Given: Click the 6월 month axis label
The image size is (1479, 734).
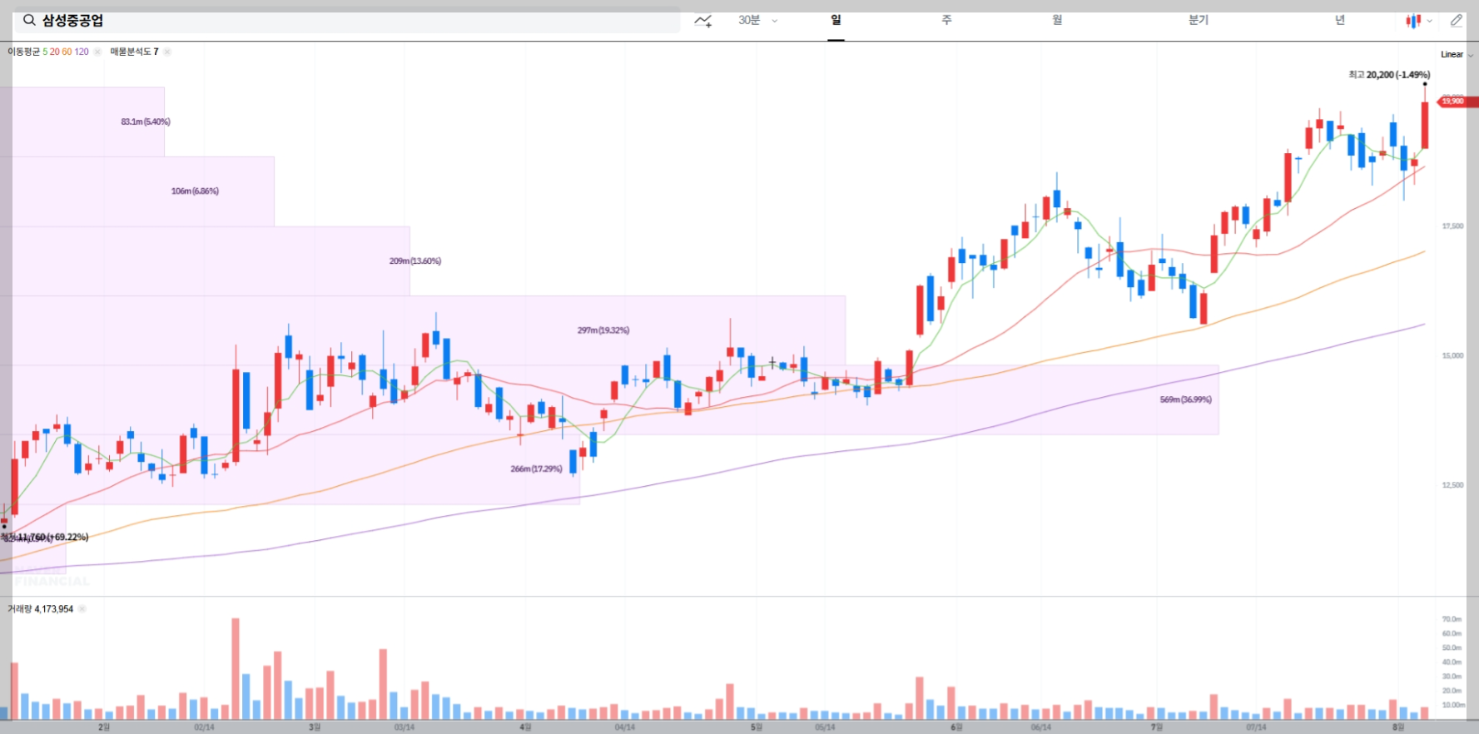Looking at the screenshot, I should point(956,727).
